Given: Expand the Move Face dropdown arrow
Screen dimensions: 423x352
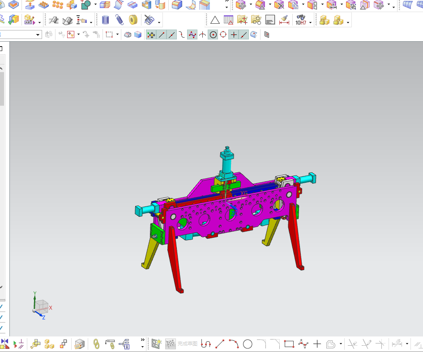Looking at the screenshot, I should [x=251, y=4].
